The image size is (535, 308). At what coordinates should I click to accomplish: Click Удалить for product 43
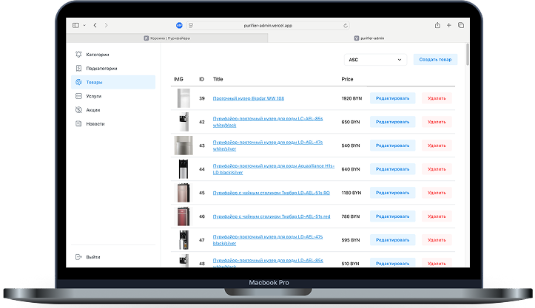pos(437,146)
